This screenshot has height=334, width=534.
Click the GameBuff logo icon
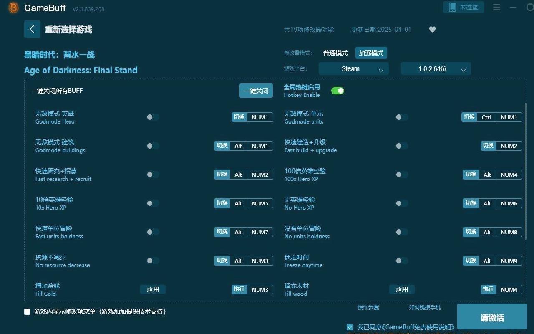14,8
